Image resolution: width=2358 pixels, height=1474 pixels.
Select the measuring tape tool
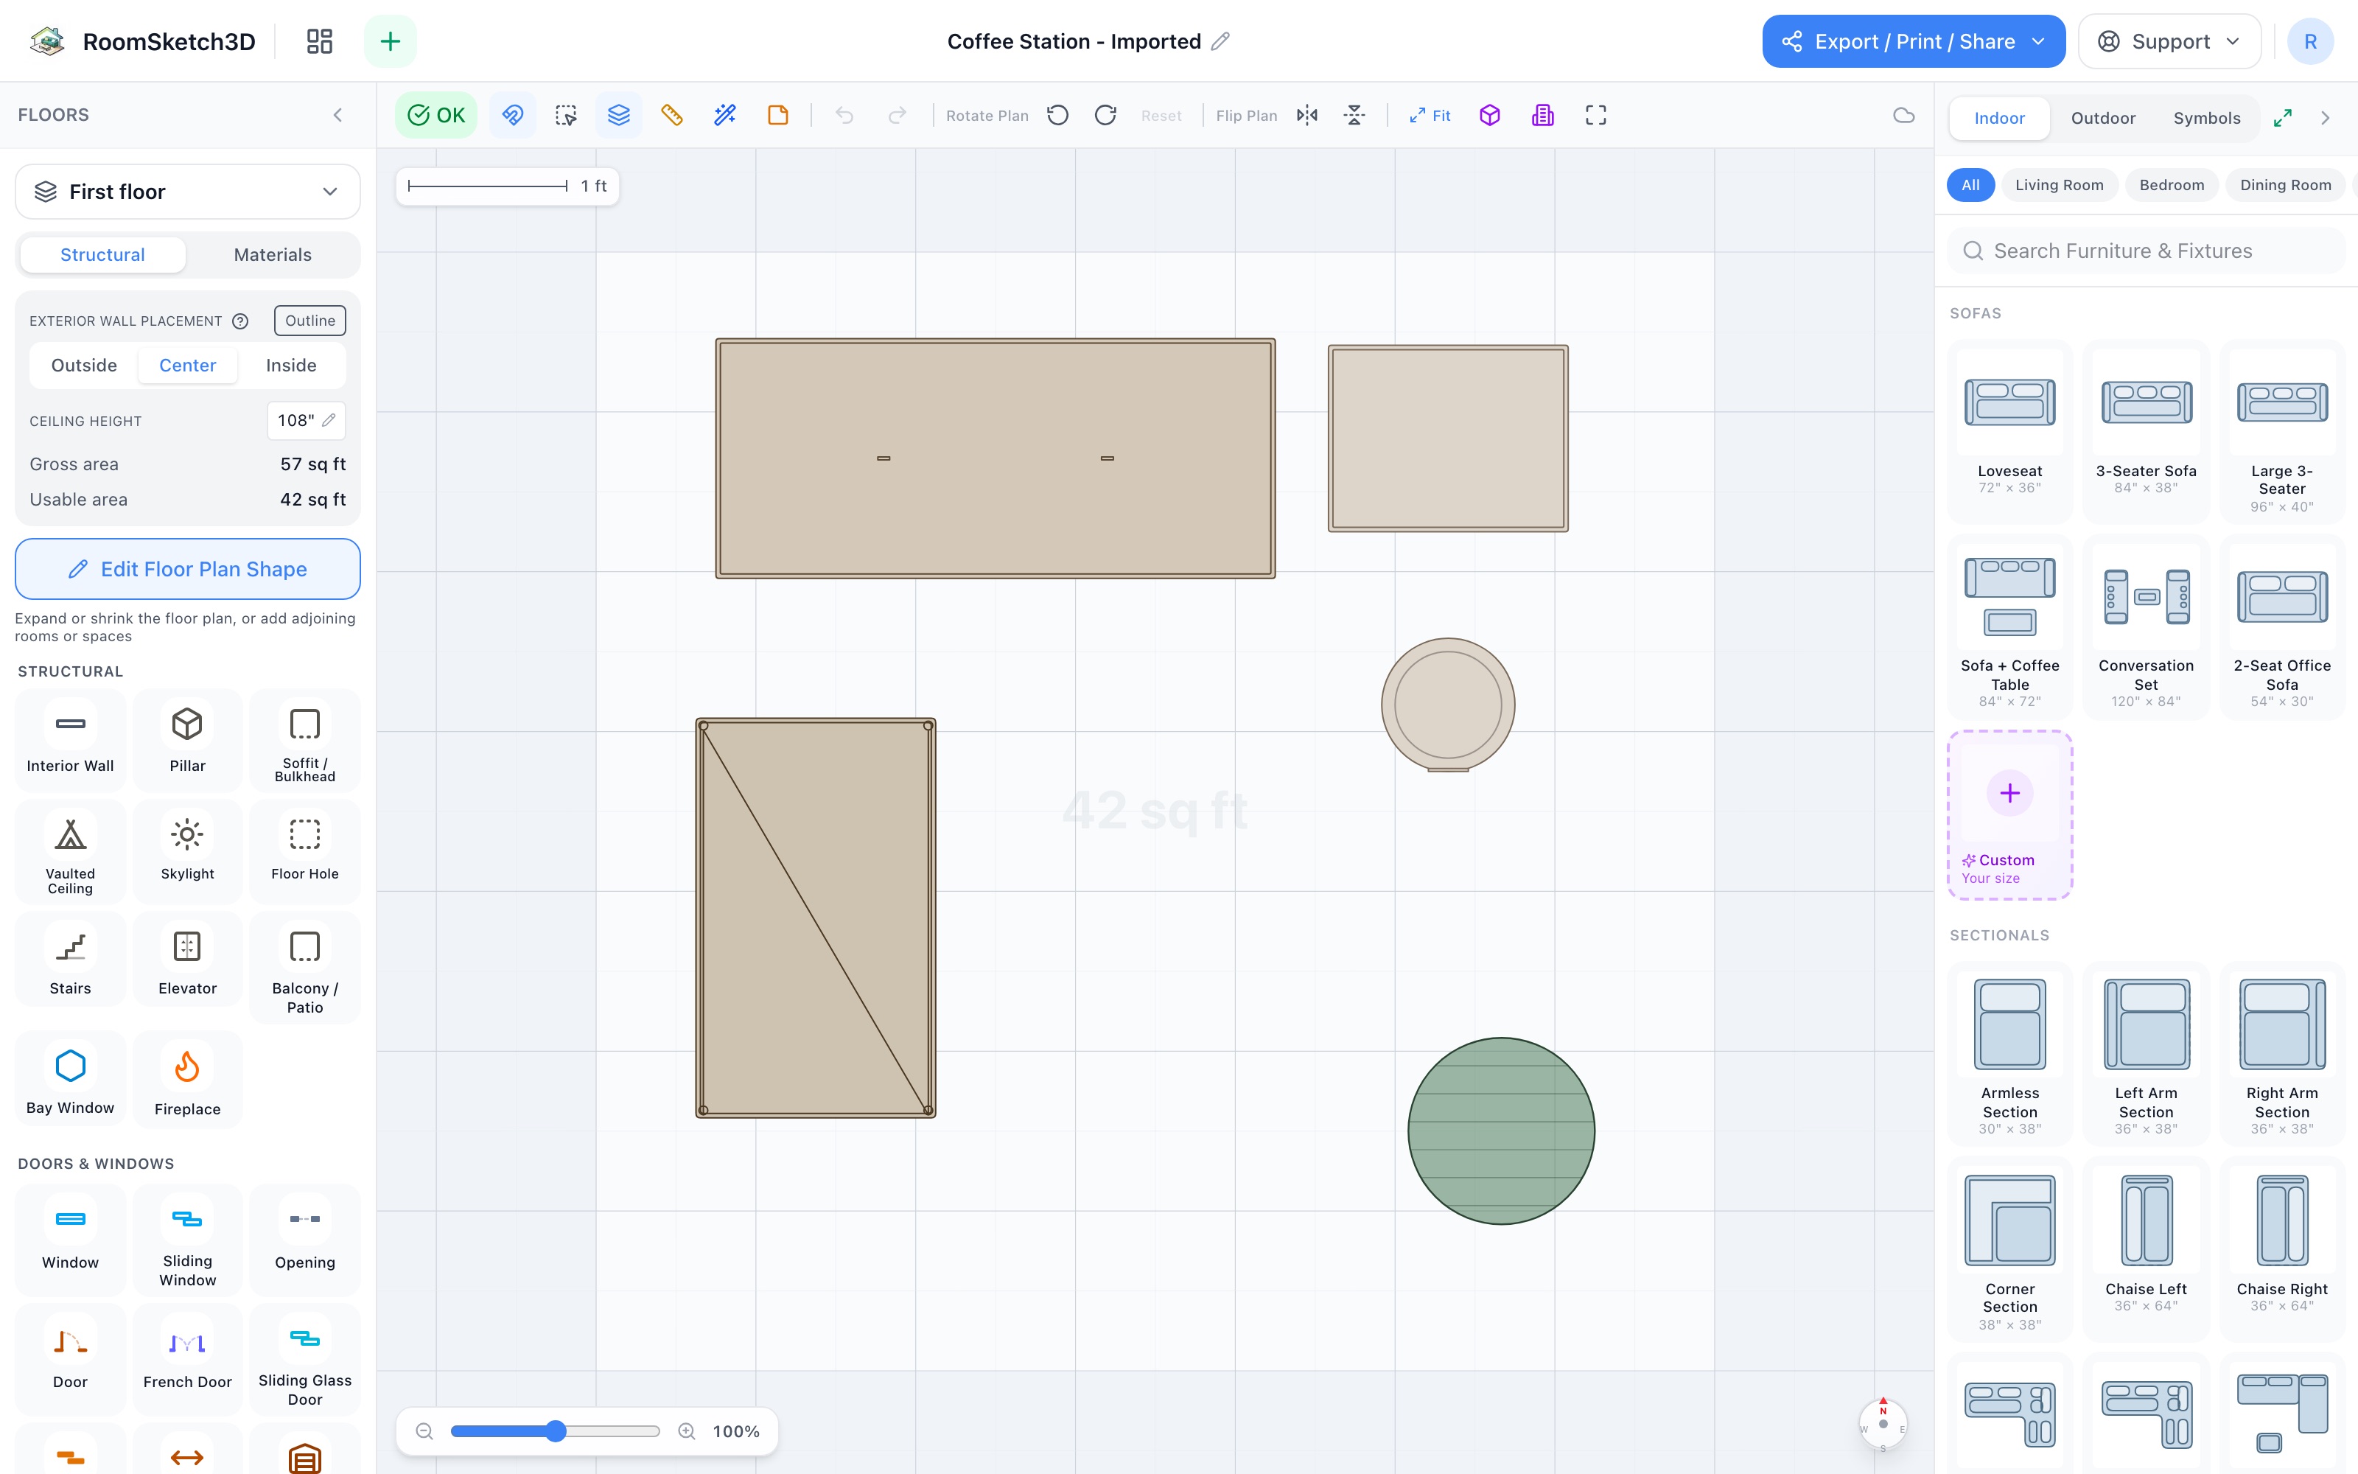pyautogui.click(x=671, y=115)
